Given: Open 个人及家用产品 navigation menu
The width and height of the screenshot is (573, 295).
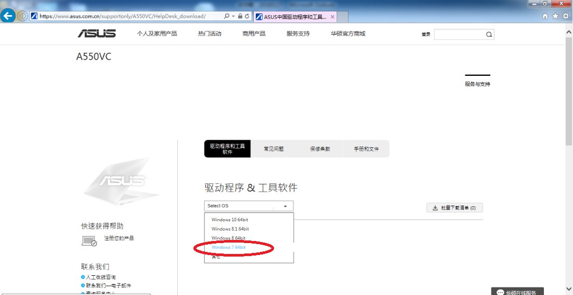Looking at the screenshot, I should 157,34.
